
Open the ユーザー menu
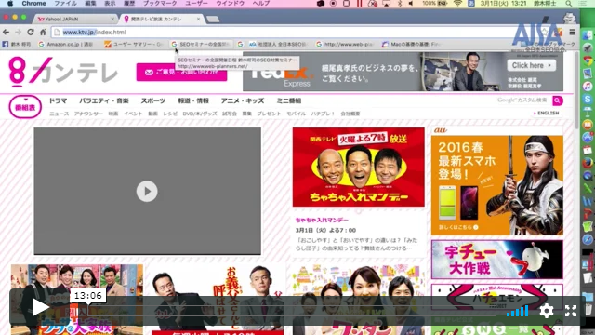click(x=196, y=4)
